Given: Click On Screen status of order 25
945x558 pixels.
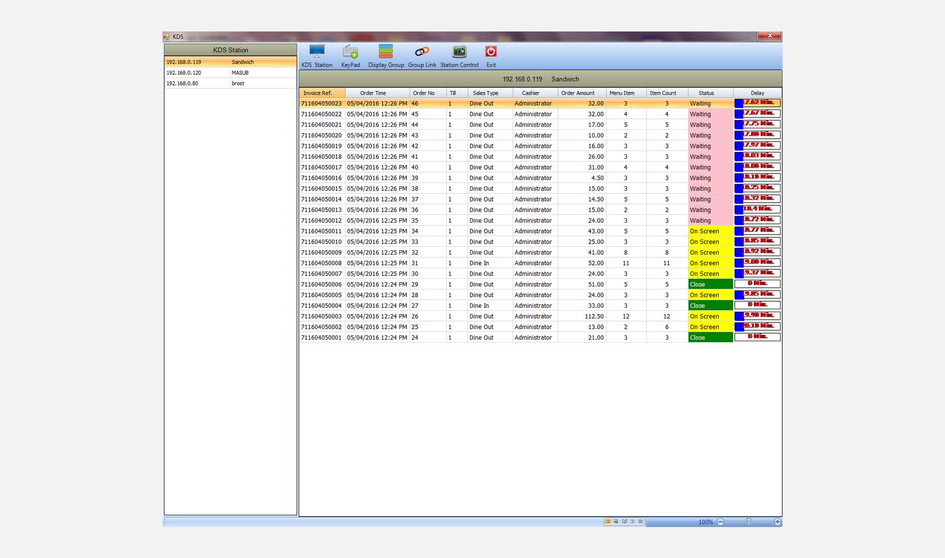Looking at the screenshot, I should coord(710,327).
